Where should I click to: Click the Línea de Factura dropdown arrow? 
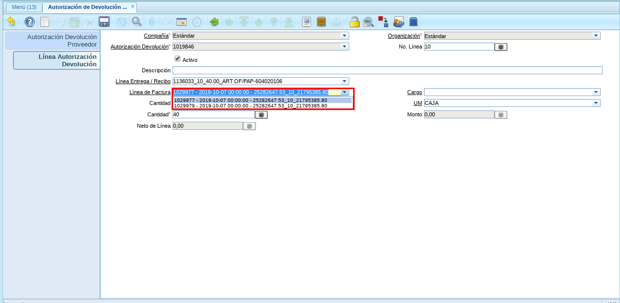tap(345, 92)
